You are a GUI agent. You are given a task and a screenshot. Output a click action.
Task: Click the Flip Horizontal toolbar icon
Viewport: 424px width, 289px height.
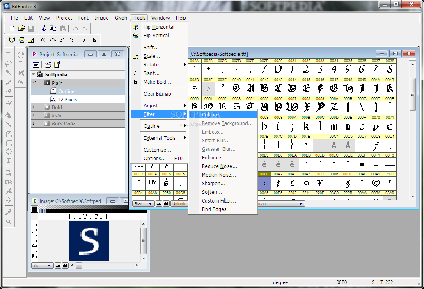pyautogui.click(x=12, y=40)
